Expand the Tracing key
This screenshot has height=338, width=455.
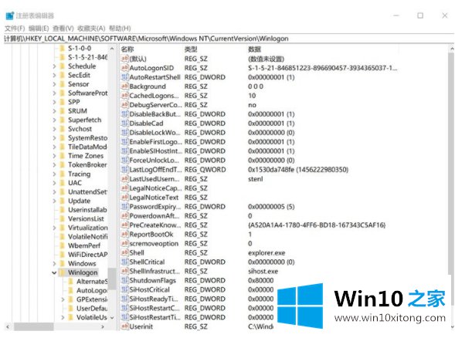[x=54, y=174]
